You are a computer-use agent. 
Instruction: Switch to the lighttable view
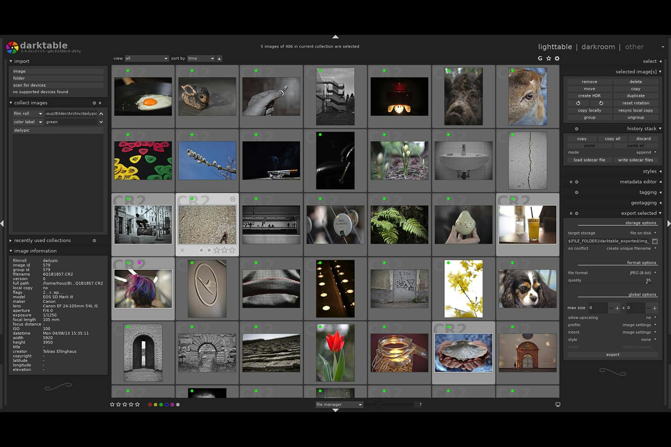pyautogui.click(x=555, y=46)
